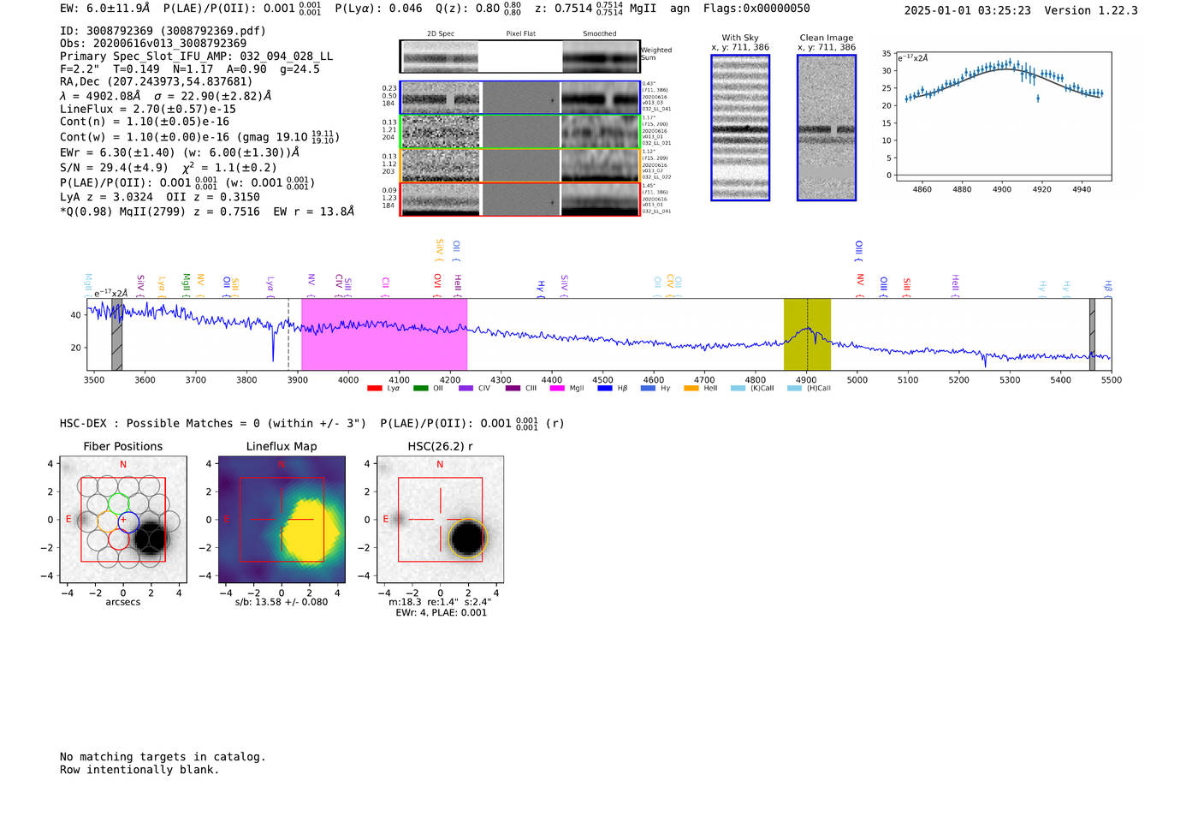
Task: Click the P(Lyα): 0.046 header value
Action: tap(378, 9)
